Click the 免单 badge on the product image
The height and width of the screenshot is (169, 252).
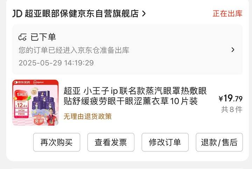(x=39, y=120)
